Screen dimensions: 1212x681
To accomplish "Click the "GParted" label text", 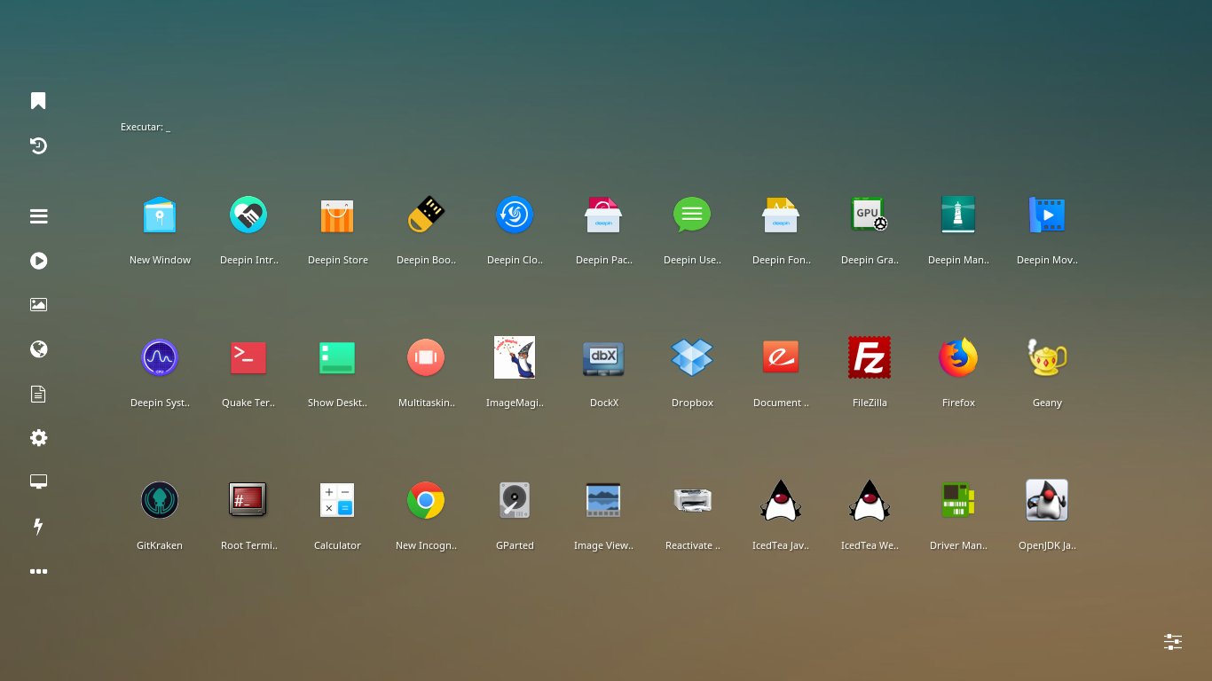I will (x=515, y=545).
